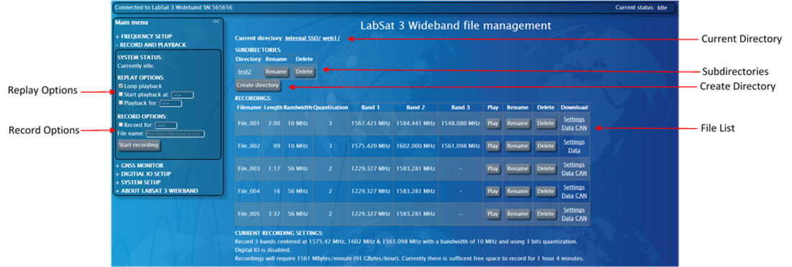Click the File name input field
The height and width of the screenshot is (267, 792).
pos(175,134)
